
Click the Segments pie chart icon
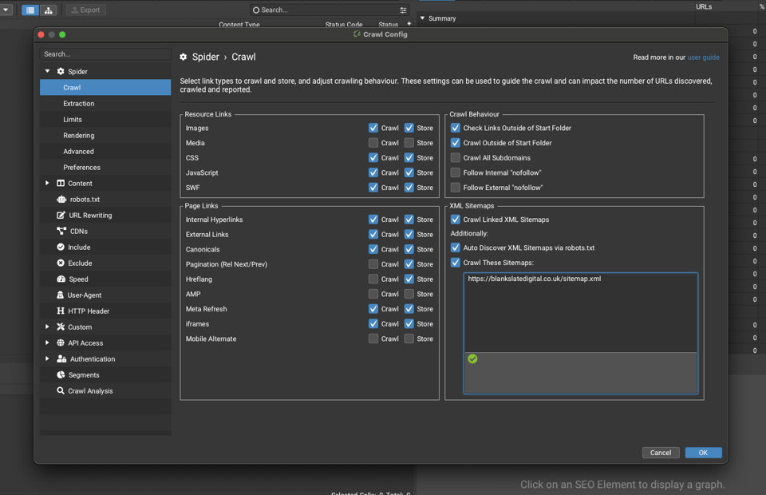click(x=61, y=374)
